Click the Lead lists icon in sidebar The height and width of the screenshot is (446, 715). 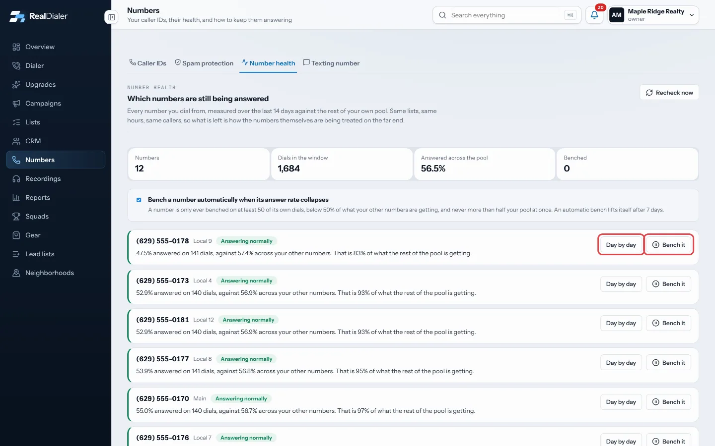(x=16, y=254)
